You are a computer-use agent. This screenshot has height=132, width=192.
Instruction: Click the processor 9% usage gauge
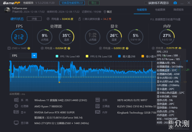click(x=45, y=37)
